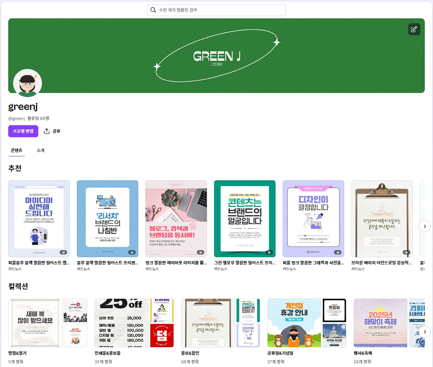Viewport: 433px width, 367px height.
Task: Open the greenj profile avatar
Action: tap(27, 83)
